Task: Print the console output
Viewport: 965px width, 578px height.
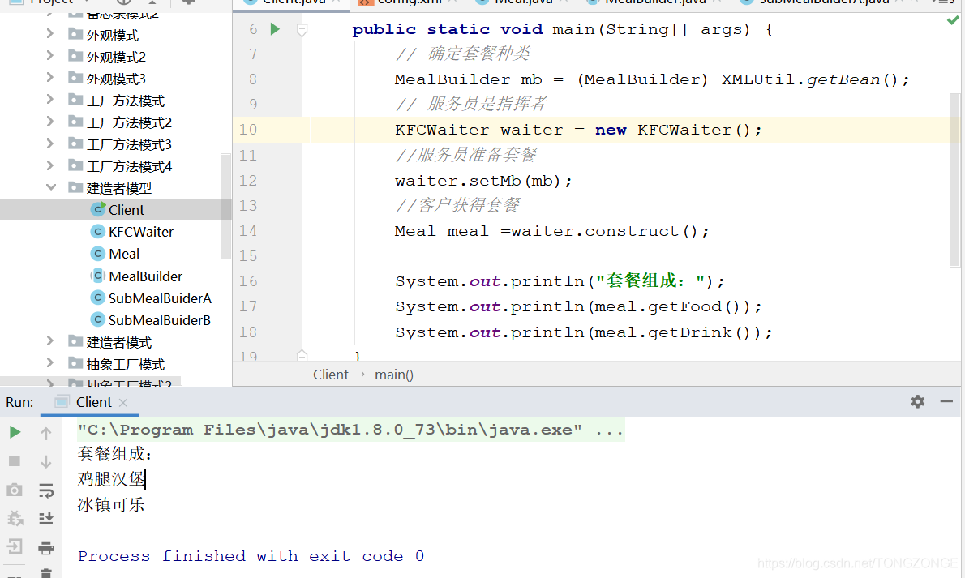Action: 46,547
